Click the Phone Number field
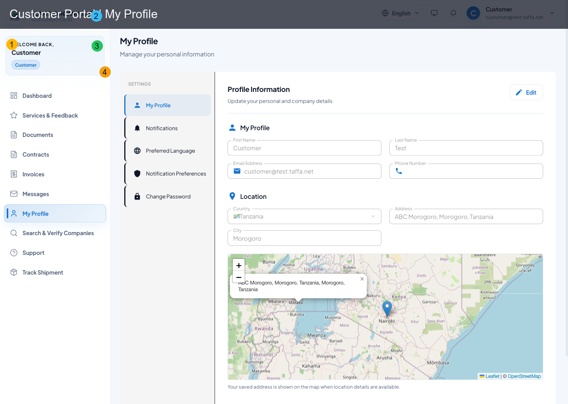Viewport: 568px width, 404px height. (x=466, y=171)
